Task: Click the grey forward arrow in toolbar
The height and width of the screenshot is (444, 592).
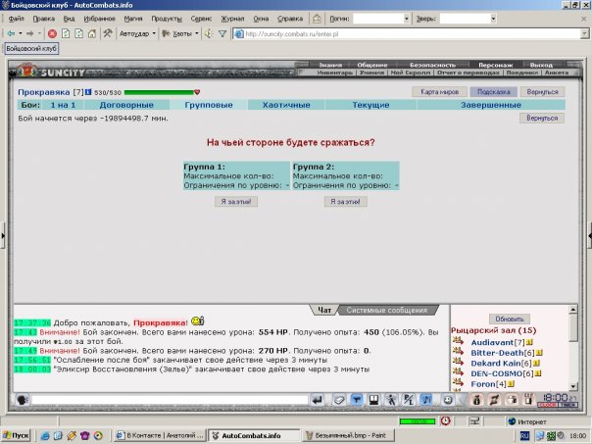Action: [29, 33]
